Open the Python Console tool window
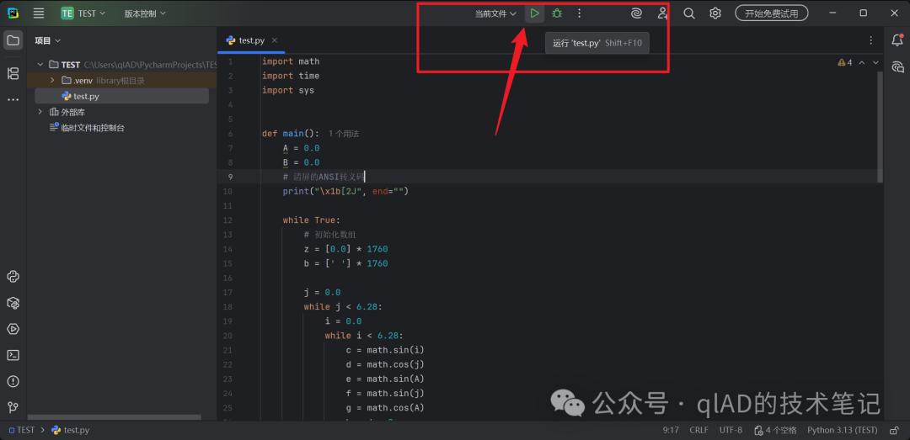 coord(13,277)
